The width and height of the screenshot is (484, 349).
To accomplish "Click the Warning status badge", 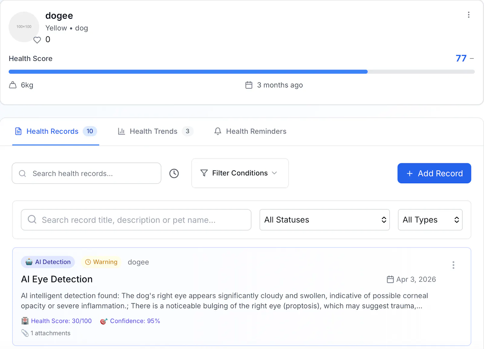I will pyautogui.click(x=101, y=262).
